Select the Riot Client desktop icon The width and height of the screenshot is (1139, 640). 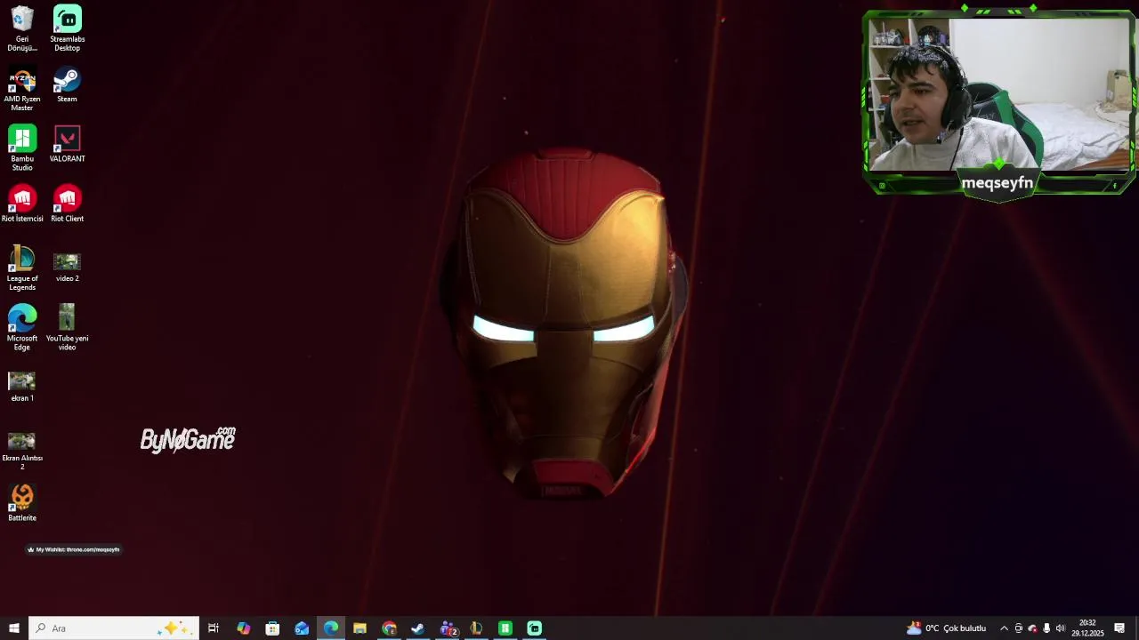pos(68,204)
